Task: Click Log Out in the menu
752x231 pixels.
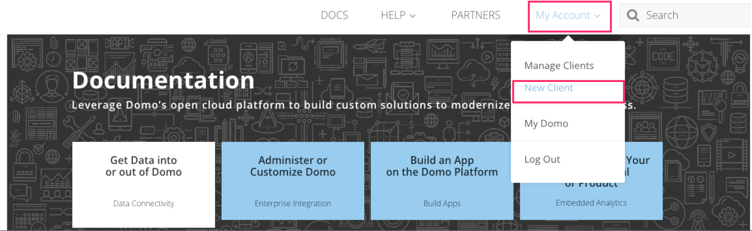Action: pos(542,159)
